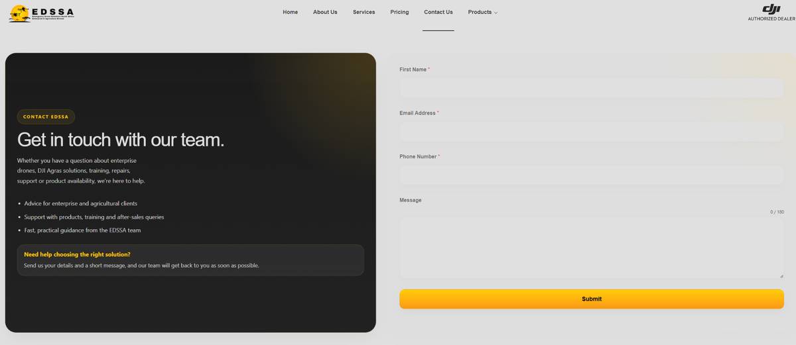The height and width of the screenshot is (345, 796).
Task: Click the "Email Address" field label
Action: [417, 113]
